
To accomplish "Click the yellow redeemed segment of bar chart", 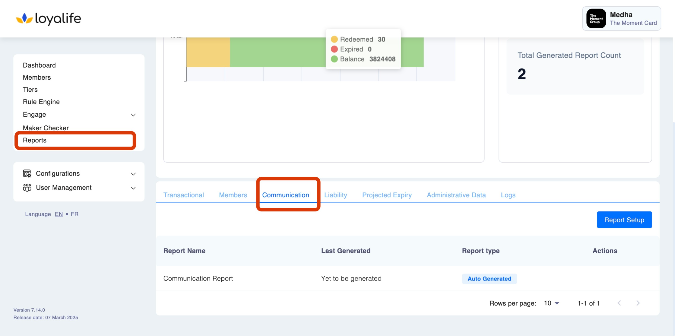I will tap(208, 52).
